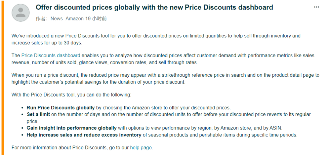Click the post title about Price Discounts dashboard
The height and width of the screenshot is (155, 330).
click(154, 7)
